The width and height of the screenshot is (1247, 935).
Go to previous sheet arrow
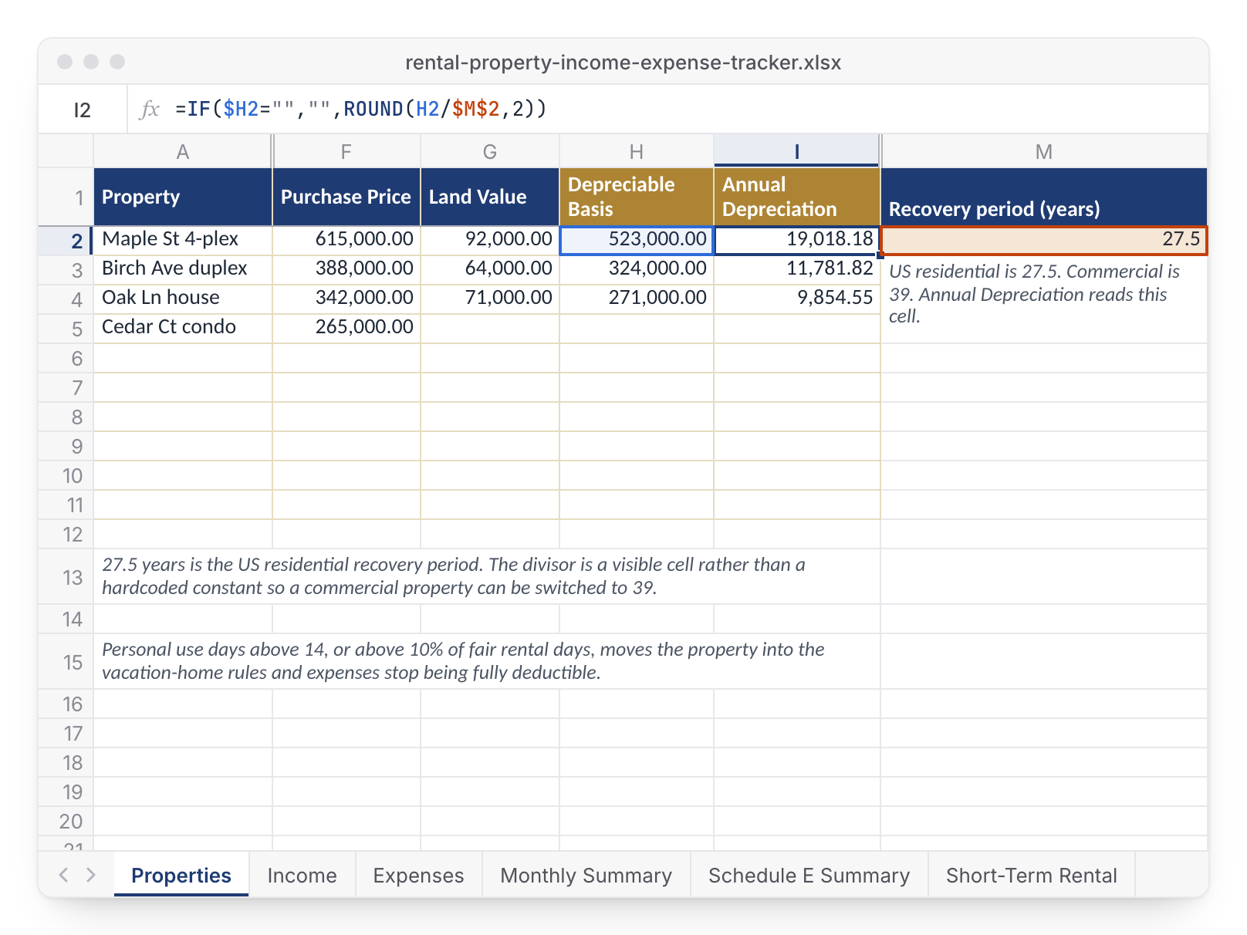coord(64,875)
